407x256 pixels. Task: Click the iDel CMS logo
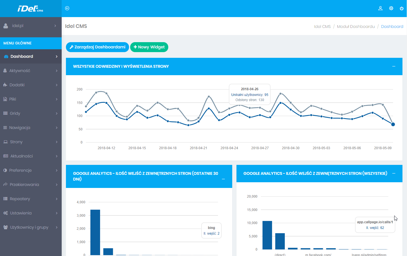tap(30, 9)
